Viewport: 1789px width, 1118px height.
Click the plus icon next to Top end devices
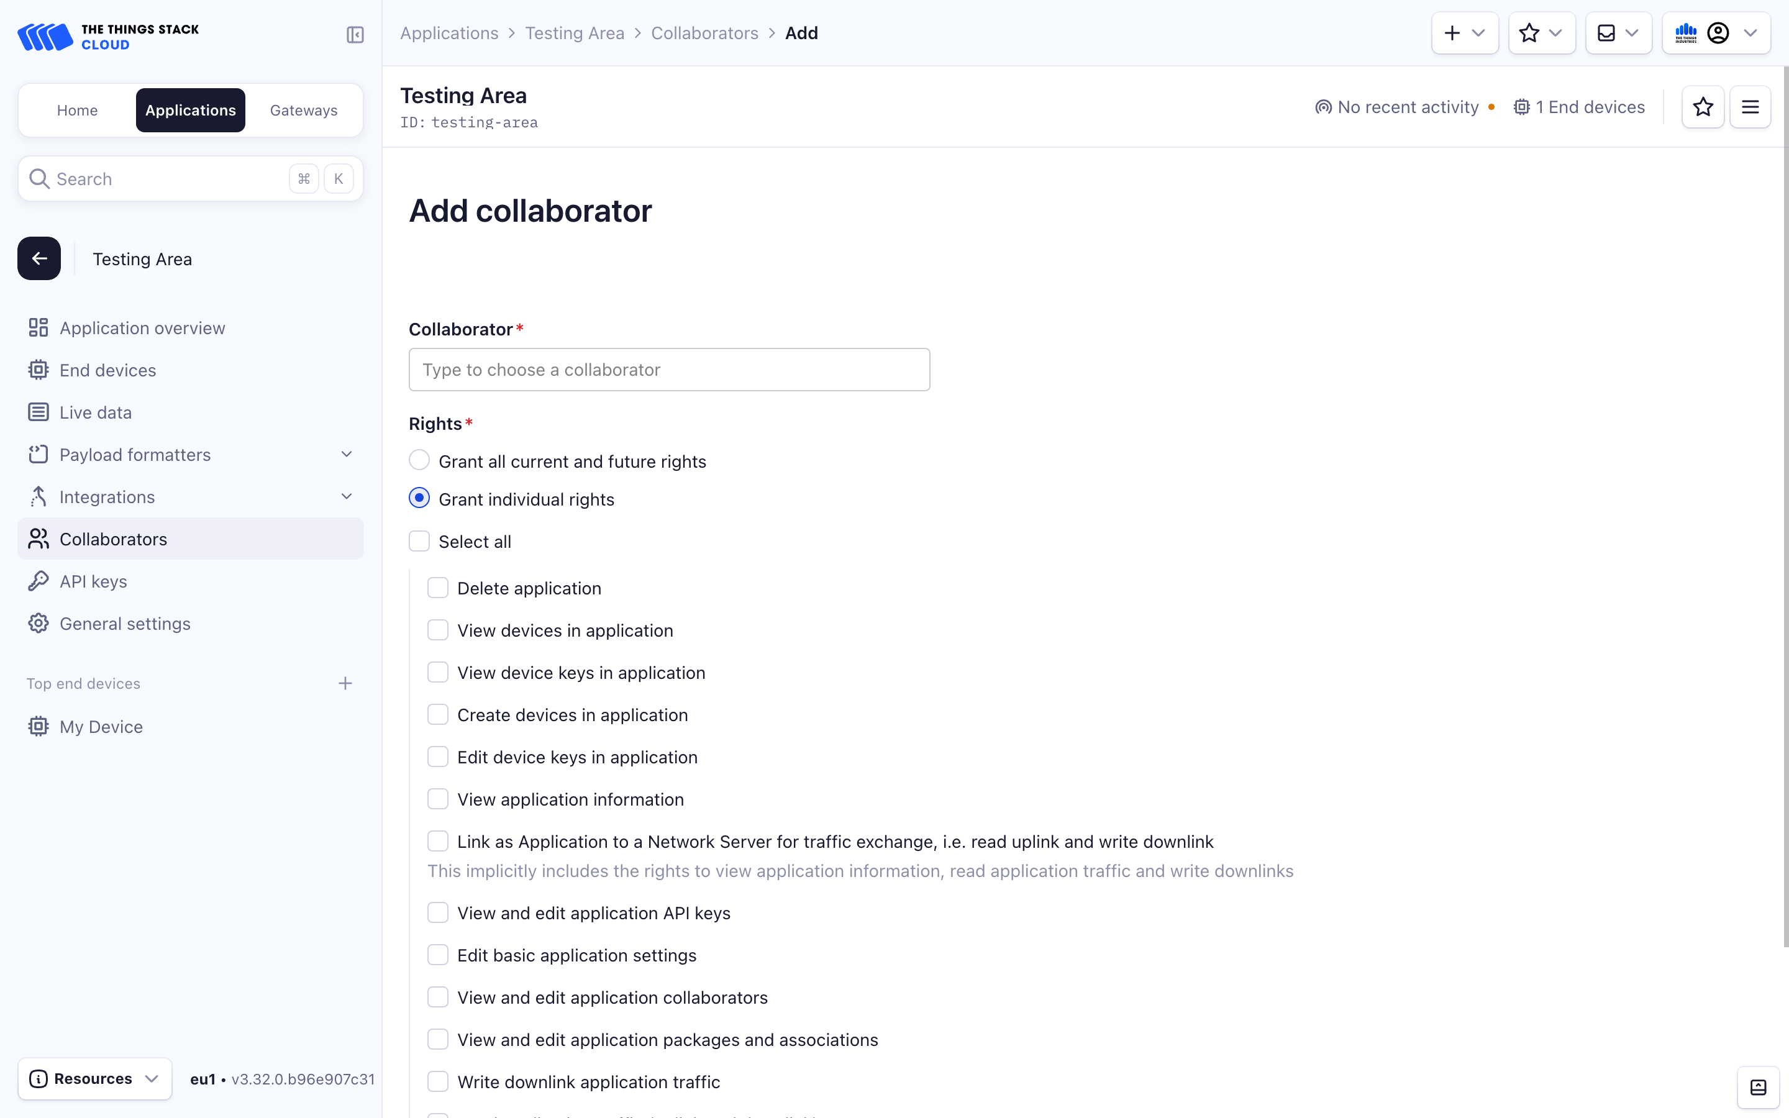point(345,683)
